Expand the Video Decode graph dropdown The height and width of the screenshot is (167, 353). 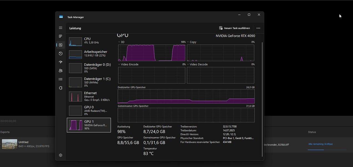point(188,64)
